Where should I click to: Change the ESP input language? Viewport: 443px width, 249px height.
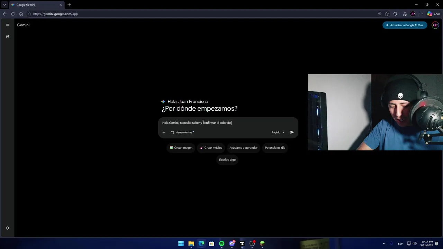click(x=400, y=243)
